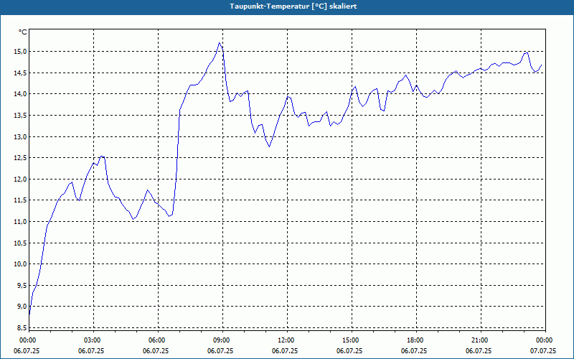The width and height of the screenshot is (574, 359).
Task: Click the 03:00 time label
Action: [94, 340]
